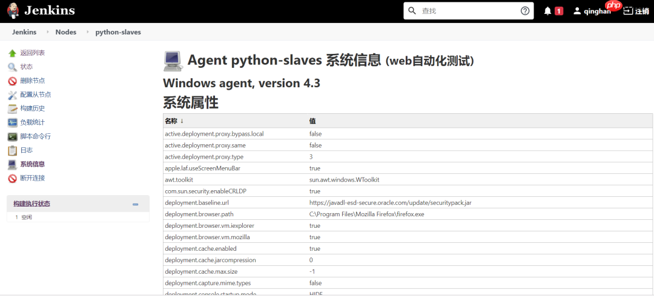The width and height of the screenshot is (654, 298).
Task: Expand menu arrow after Jenkins breadcrumb
Action: click(48, 31)
